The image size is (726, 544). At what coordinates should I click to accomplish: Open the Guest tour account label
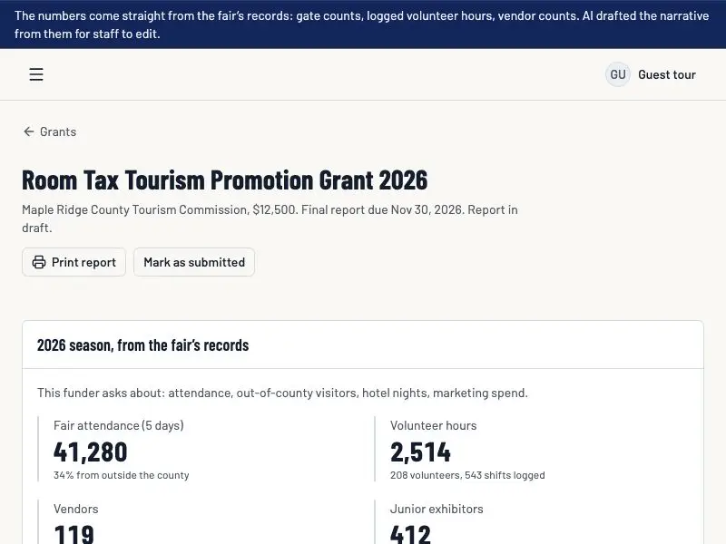[x=667, y=74]
